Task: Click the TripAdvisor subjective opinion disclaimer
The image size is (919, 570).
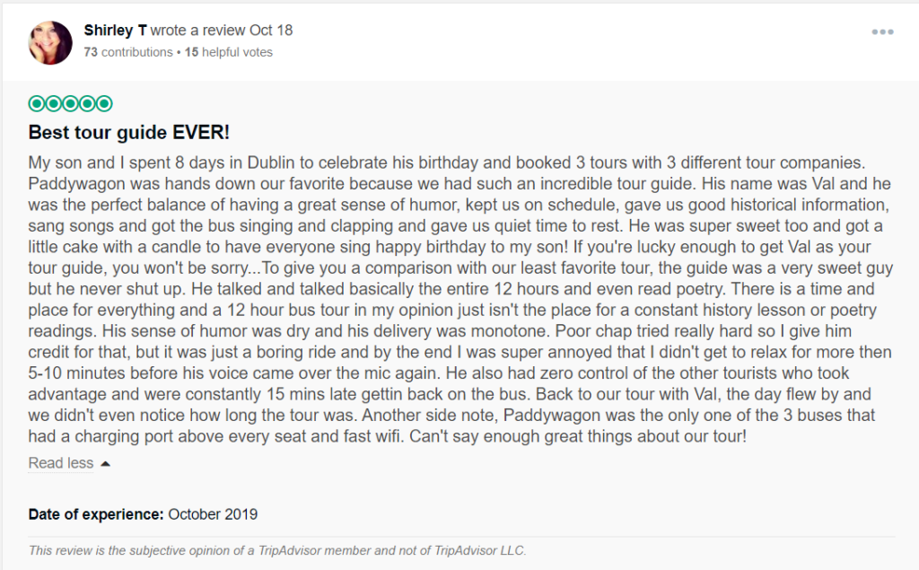Action: pyautogui.click(x=277, y=550)
